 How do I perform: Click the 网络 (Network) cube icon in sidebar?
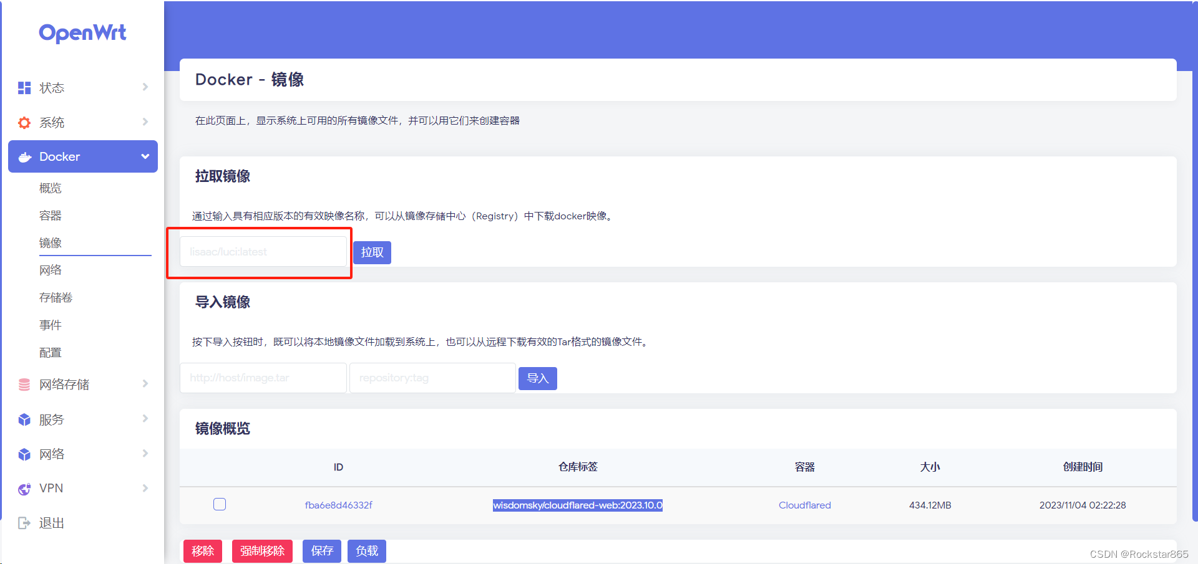click(24, 454)
